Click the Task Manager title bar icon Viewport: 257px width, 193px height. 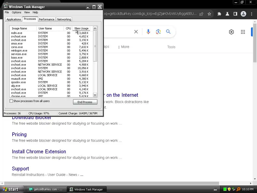click(6, 7)
